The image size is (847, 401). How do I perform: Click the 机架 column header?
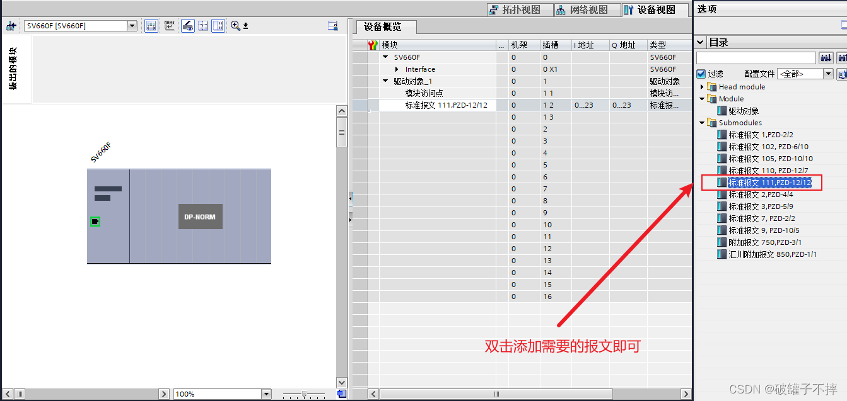[525, 45]
